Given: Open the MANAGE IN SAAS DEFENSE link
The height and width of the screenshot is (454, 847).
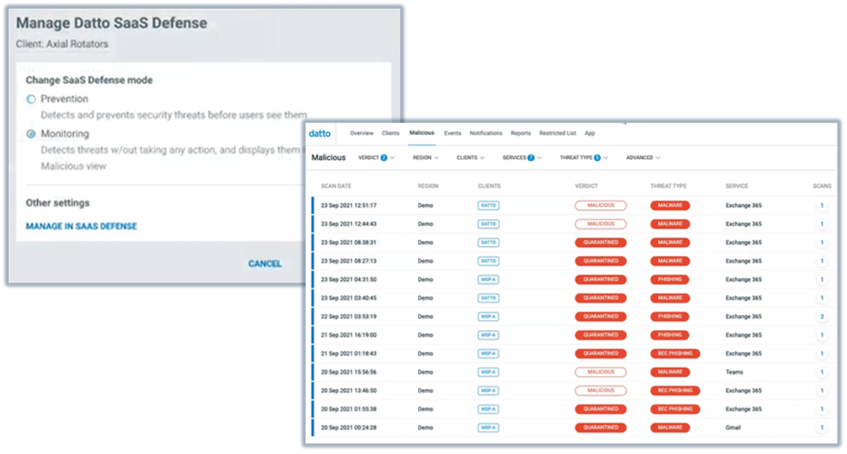Looking at the screenshot, I should tap(81, 226).
